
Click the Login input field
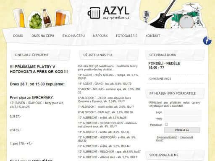(x=183, y=112)
